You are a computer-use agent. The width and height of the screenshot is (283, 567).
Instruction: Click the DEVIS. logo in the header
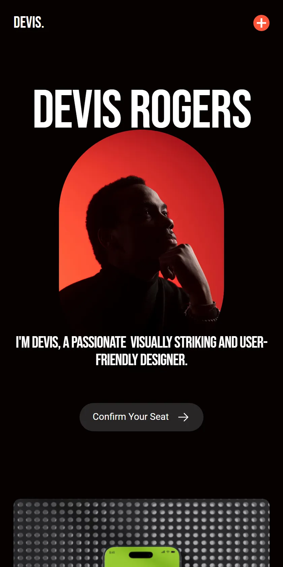tap(29, 23)
